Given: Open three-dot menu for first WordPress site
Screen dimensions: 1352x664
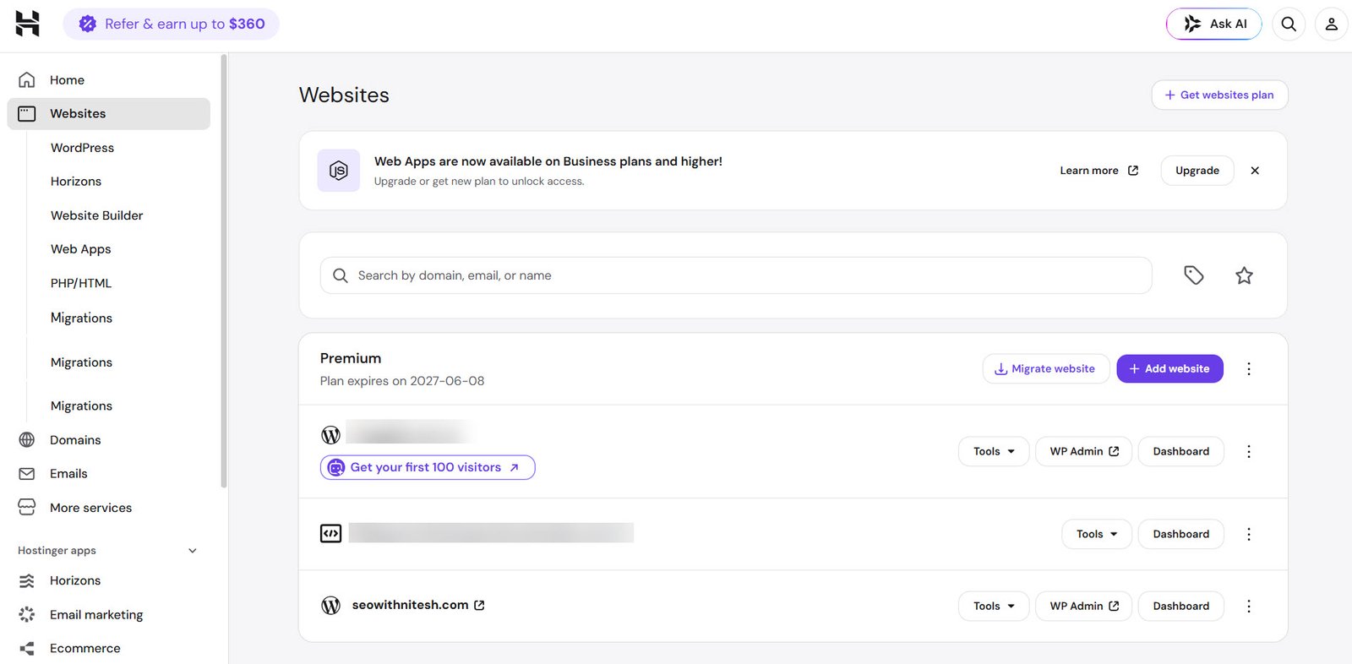Looking at the screenshot, I should [1249, 451].
